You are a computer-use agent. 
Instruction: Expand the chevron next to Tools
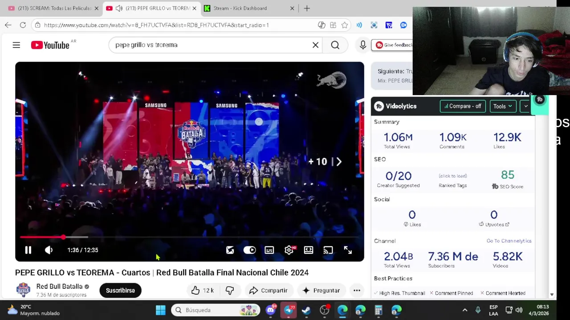click(526, 106)
